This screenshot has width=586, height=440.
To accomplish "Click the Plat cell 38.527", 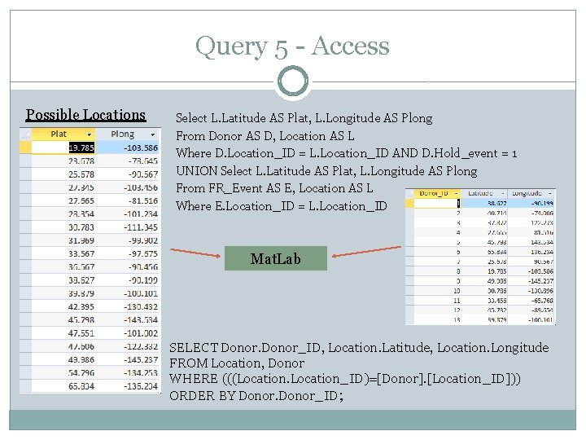I will click(x=63, y=280).
